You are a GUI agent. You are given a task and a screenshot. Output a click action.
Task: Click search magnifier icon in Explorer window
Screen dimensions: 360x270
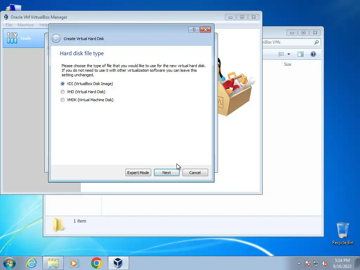317,42
